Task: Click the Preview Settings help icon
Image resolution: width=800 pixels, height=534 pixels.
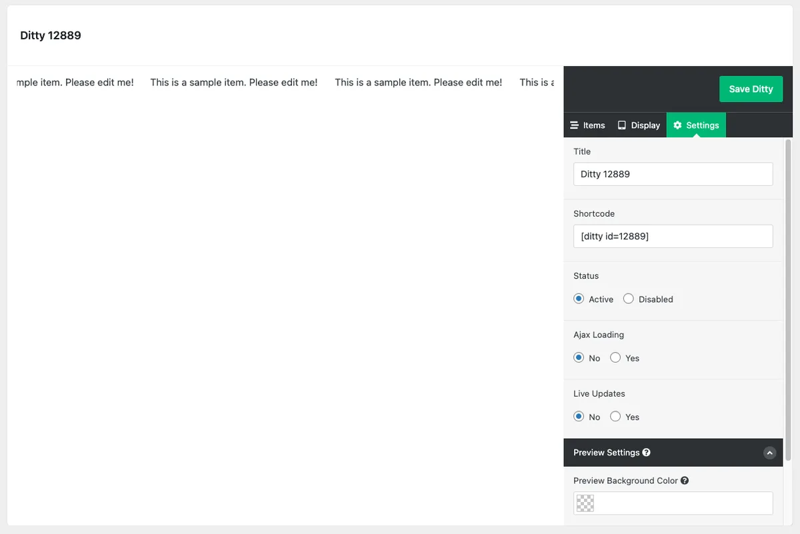Action: pyautogui.click(x=646, y=453)
